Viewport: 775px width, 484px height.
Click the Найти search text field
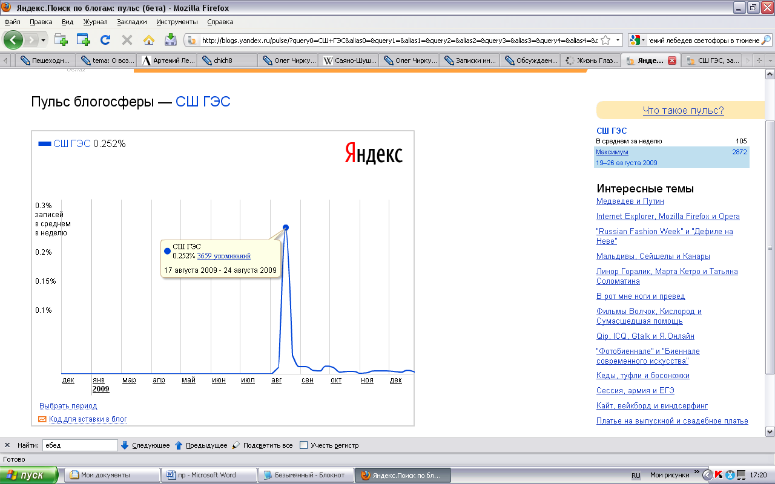(x=79, y=445)
